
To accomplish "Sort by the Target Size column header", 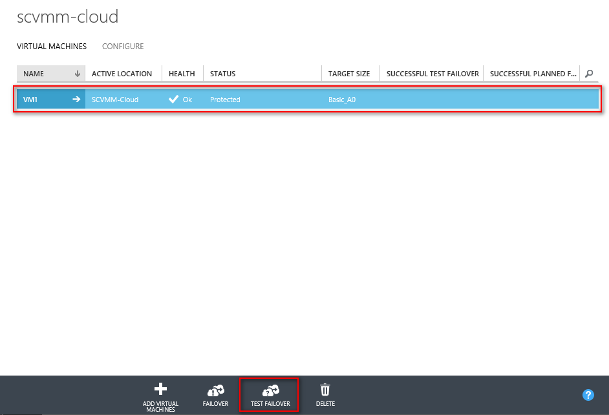I will coord(350,74).
